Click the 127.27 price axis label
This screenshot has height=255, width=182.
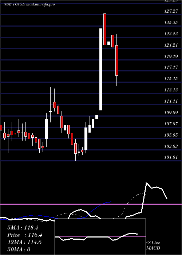[x=171, y=11]
